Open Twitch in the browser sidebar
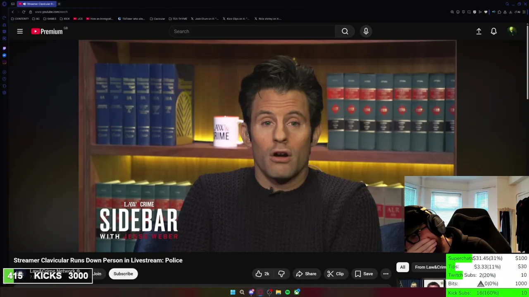529x297 pixels. coord(4,48)
